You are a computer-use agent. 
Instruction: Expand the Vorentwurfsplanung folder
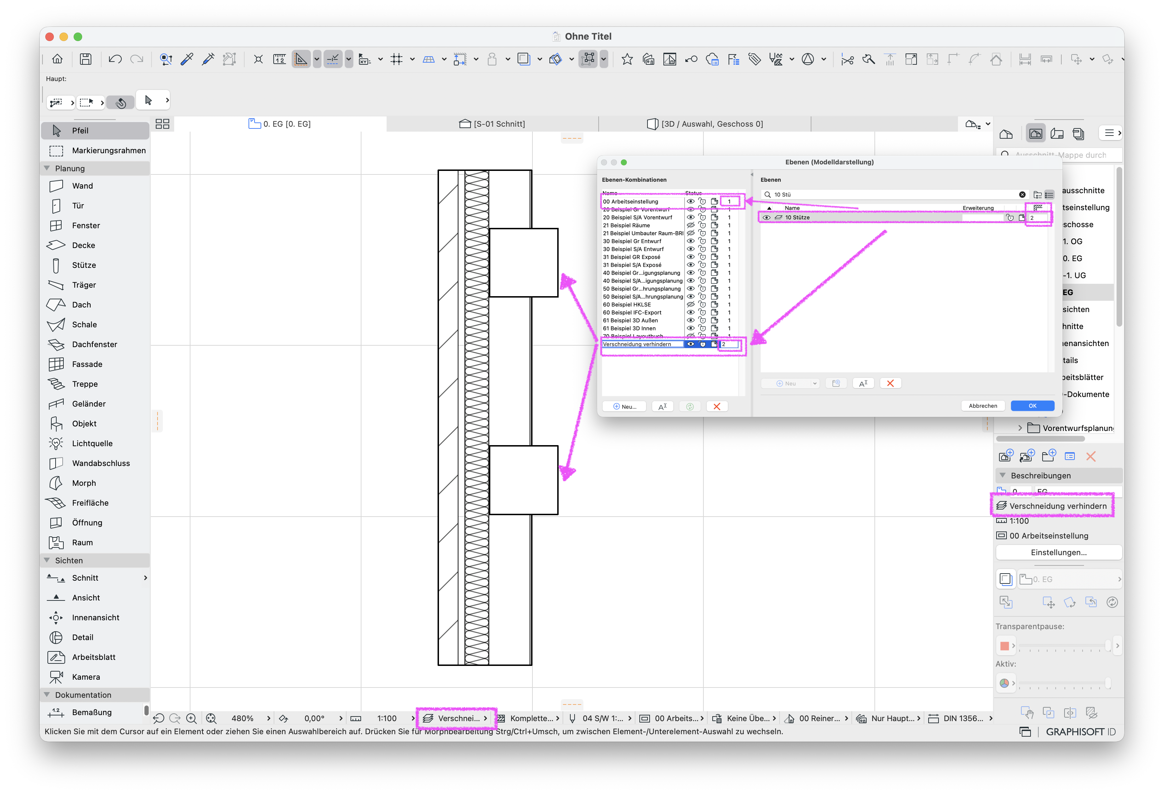pyautogui.click(x=1020, y=428)
